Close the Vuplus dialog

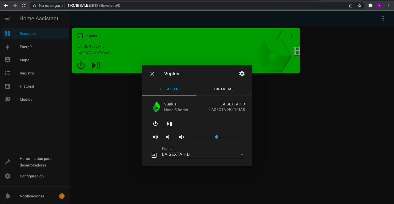click(152, 74)
